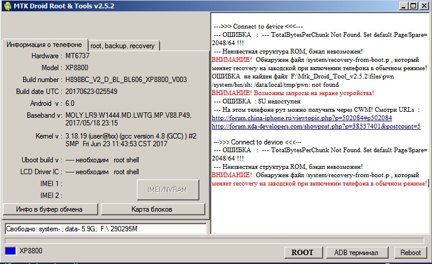432x264 pixels.
Task: Click the resize grip at window corner
Action: (x=427, y=260)
